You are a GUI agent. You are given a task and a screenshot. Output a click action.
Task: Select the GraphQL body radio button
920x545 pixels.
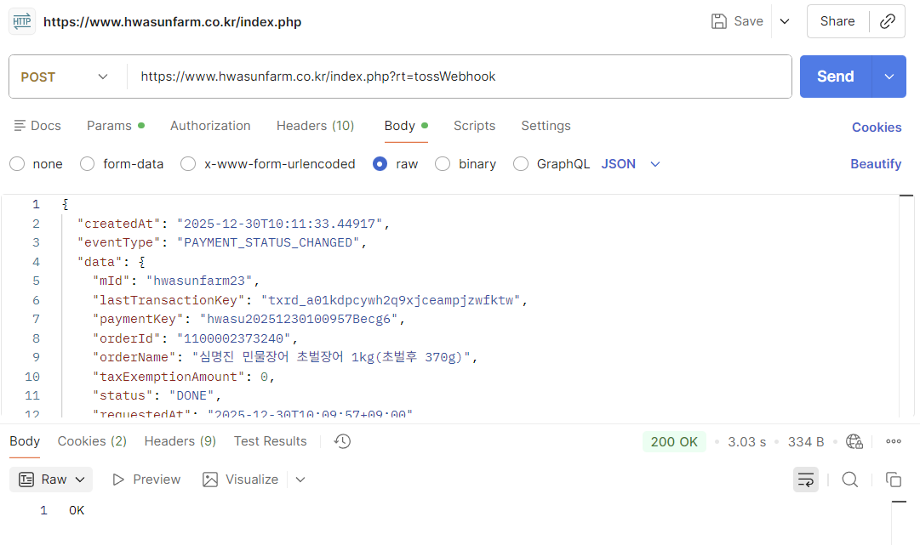[521, 164]
